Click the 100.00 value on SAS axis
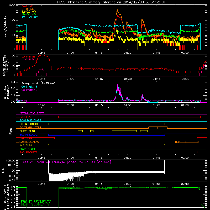This screenshot has width=210, height=210. tap(10, 160)
